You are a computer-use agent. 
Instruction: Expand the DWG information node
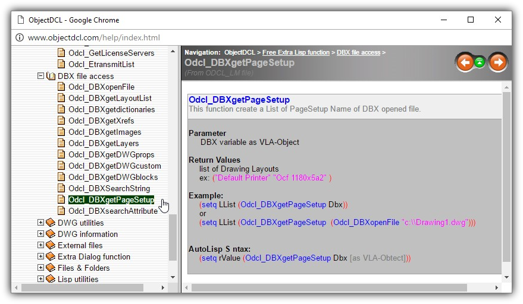point(40,234)
